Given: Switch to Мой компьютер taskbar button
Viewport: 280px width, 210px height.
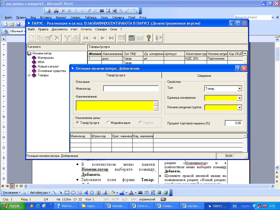Looking at the screenshot, I should [66, 206].
